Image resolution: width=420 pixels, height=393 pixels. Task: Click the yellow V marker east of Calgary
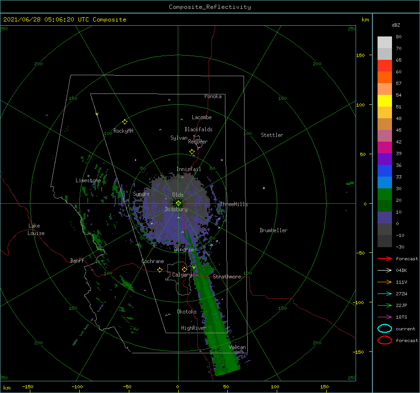coord(194,267)
